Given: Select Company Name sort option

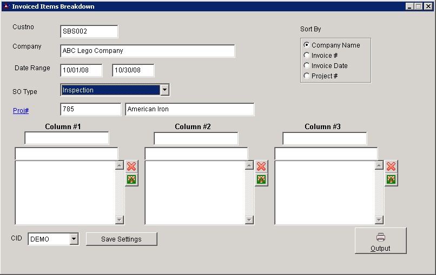Looking at the screenshot, I should tap(307, 45).
